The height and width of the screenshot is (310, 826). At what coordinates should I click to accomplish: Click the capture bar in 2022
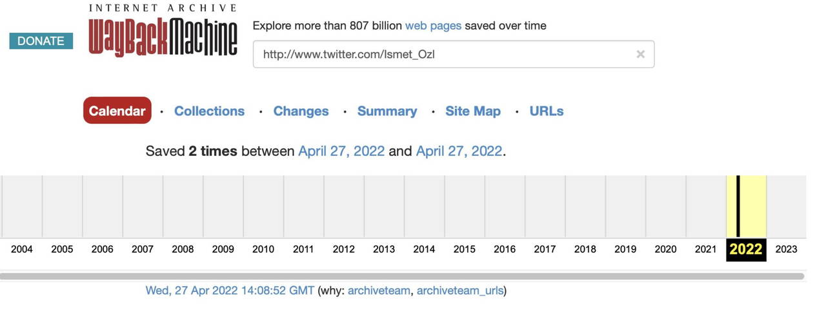coord(738,206)
